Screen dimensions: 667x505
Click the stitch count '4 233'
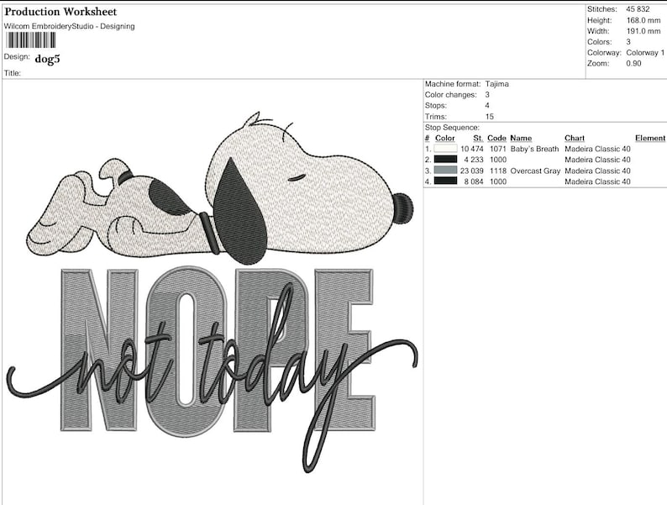point(474,160)
